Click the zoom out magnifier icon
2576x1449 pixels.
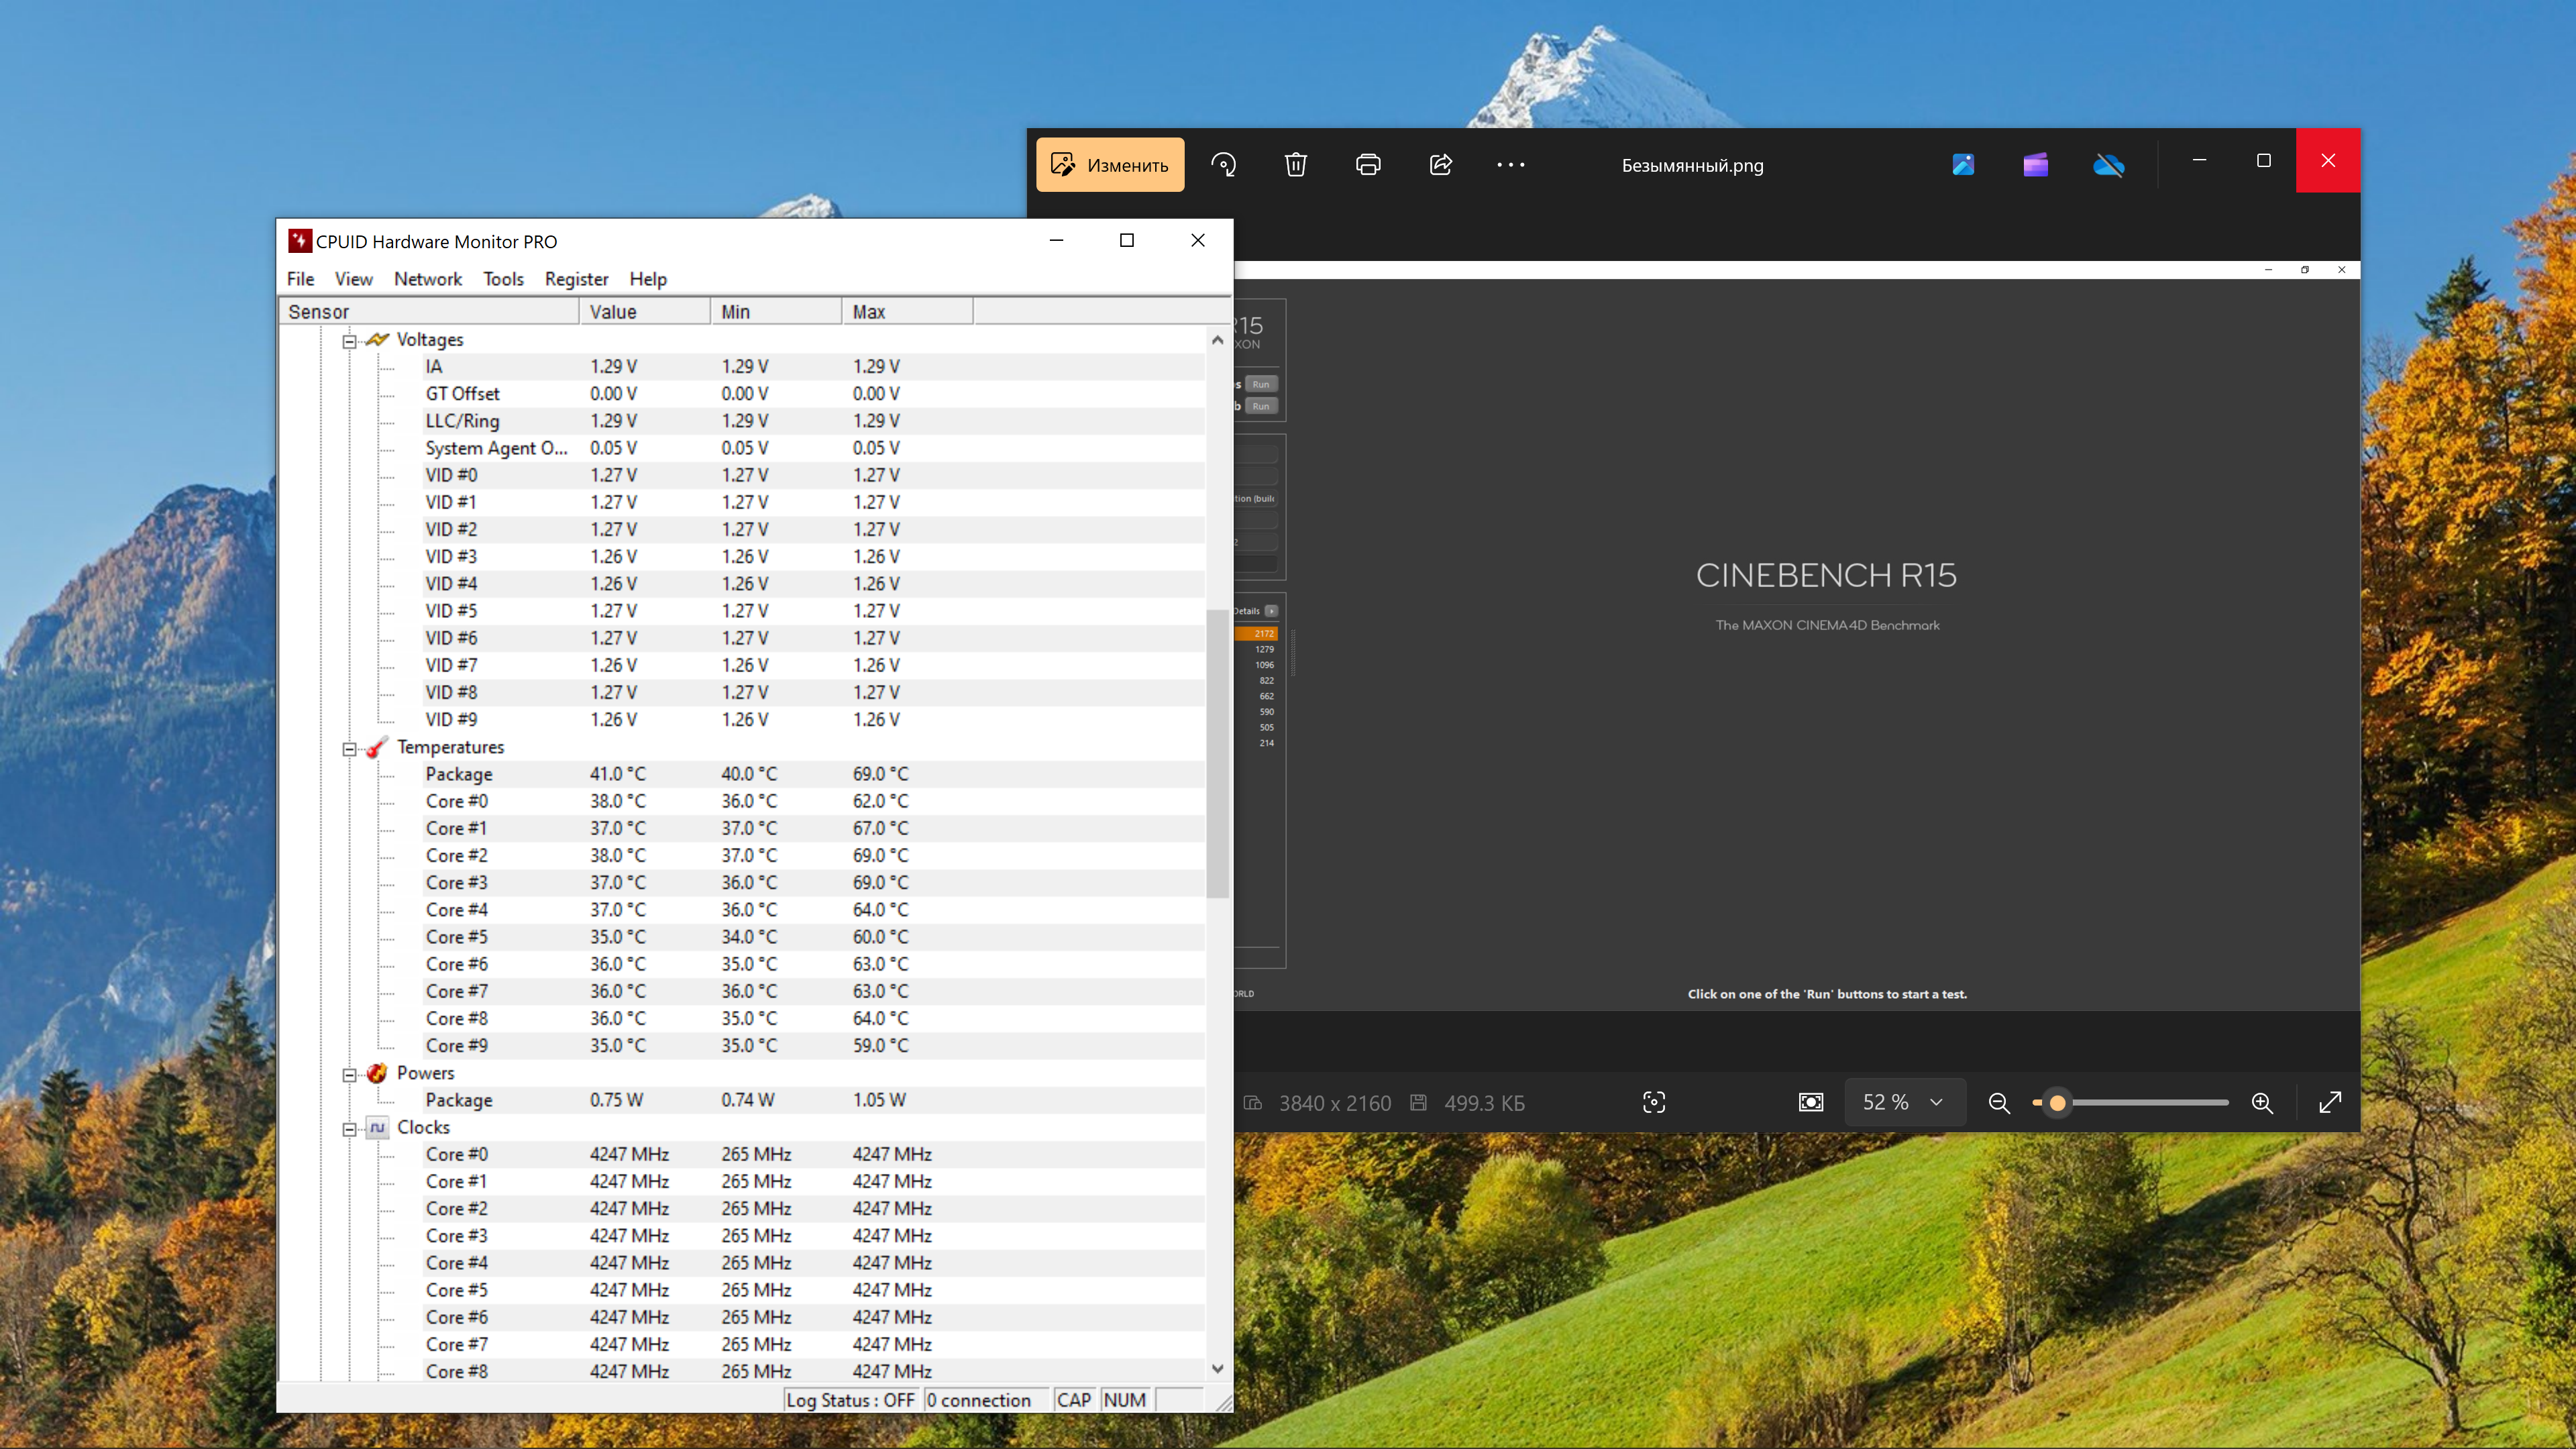click(1999, 1102)
